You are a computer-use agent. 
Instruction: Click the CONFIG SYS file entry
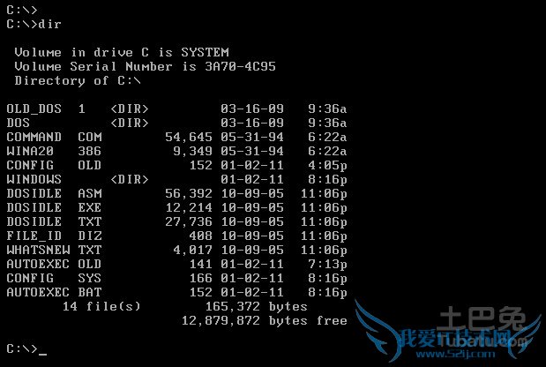coord(176,278)
